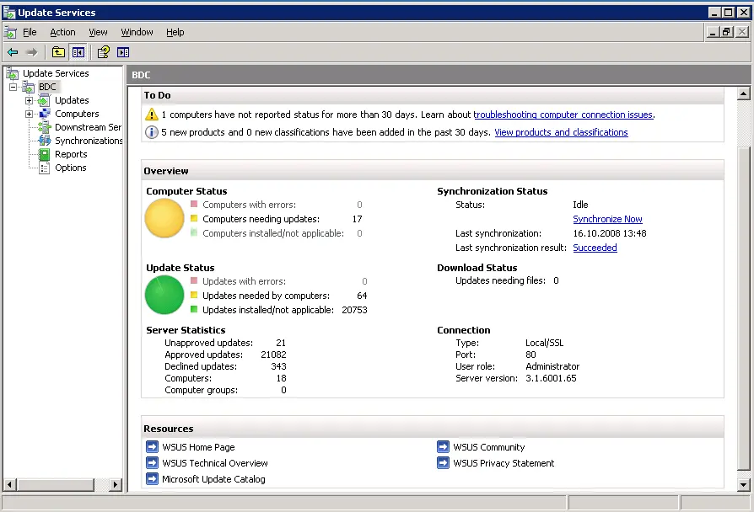Click Last synchronization date 16.10.2008 13:48
This screenshot has height=512, width=754.
(x=609, y=233)
